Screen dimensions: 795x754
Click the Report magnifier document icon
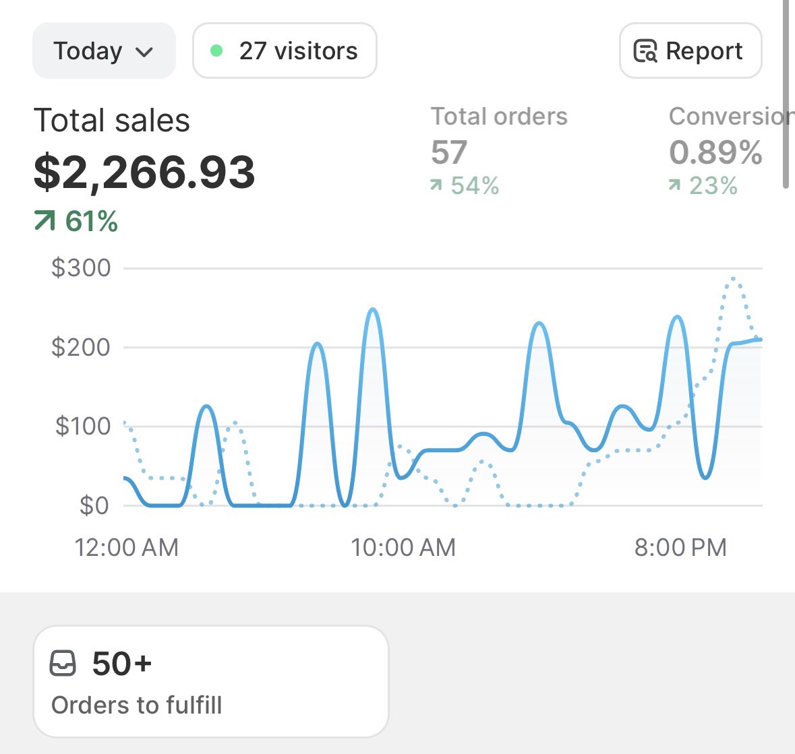tap(645, 51)
